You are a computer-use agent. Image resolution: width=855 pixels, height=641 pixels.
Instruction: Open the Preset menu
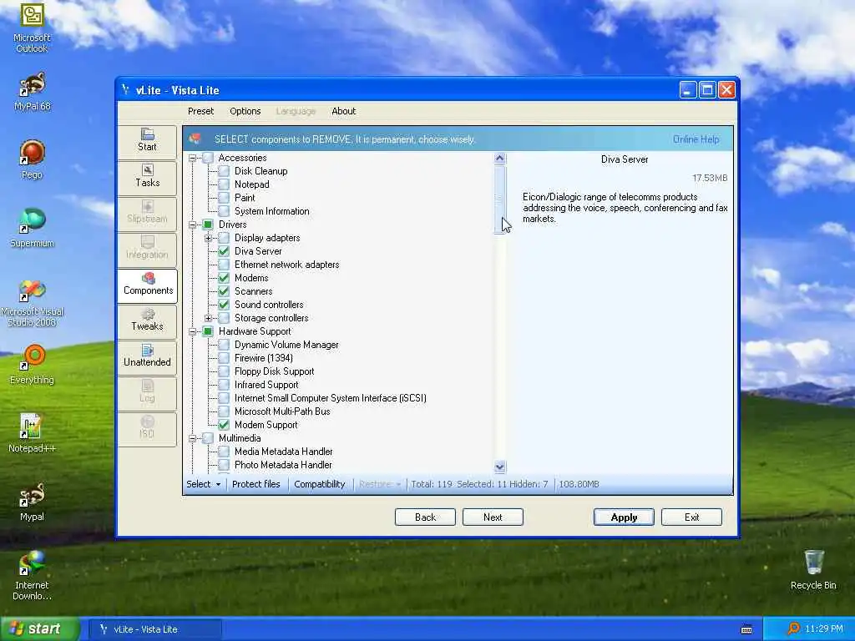tap(200, 111)
